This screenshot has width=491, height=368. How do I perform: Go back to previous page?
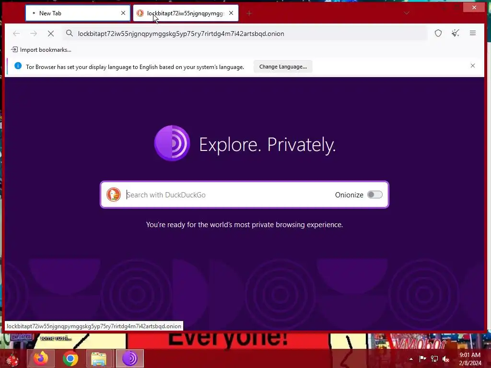(x=16, y=34)
